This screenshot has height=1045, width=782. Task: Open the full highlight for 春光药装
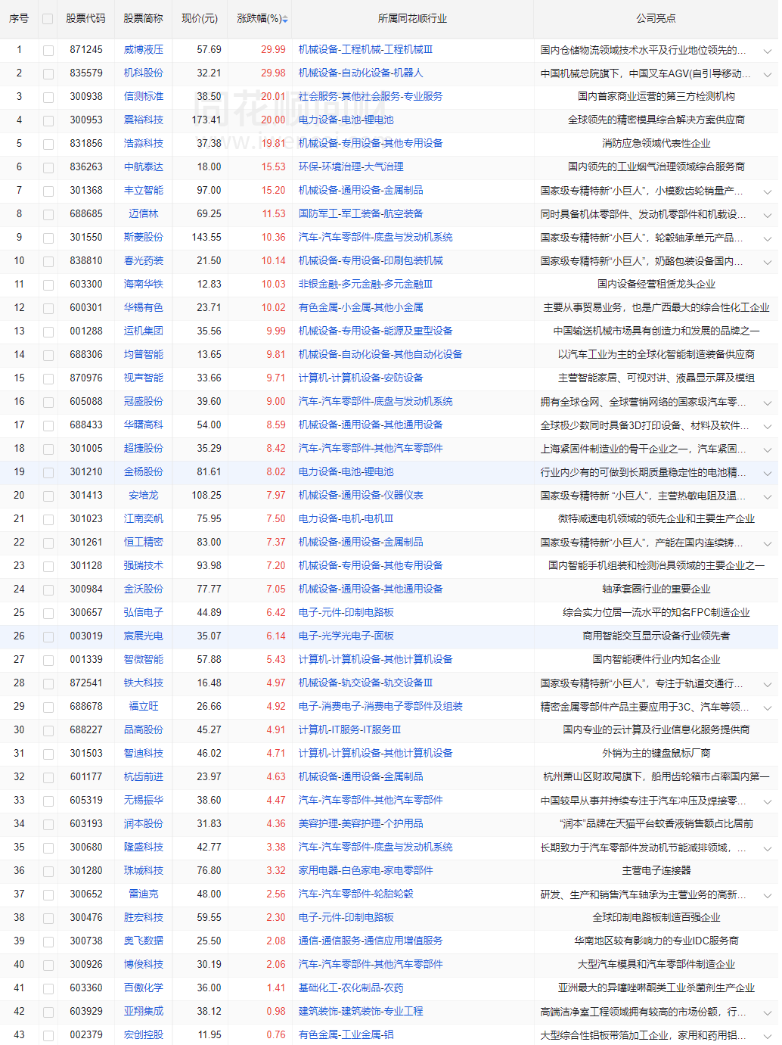[x=767, y=262]
